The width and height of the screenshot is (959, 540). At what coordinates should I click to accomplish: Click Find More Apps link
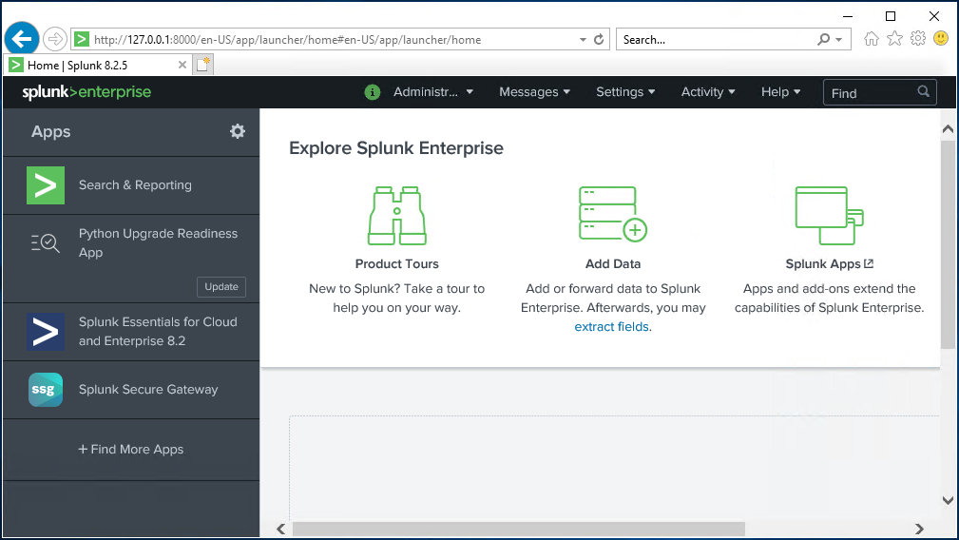pyautogui.click(x=131, y=450)
